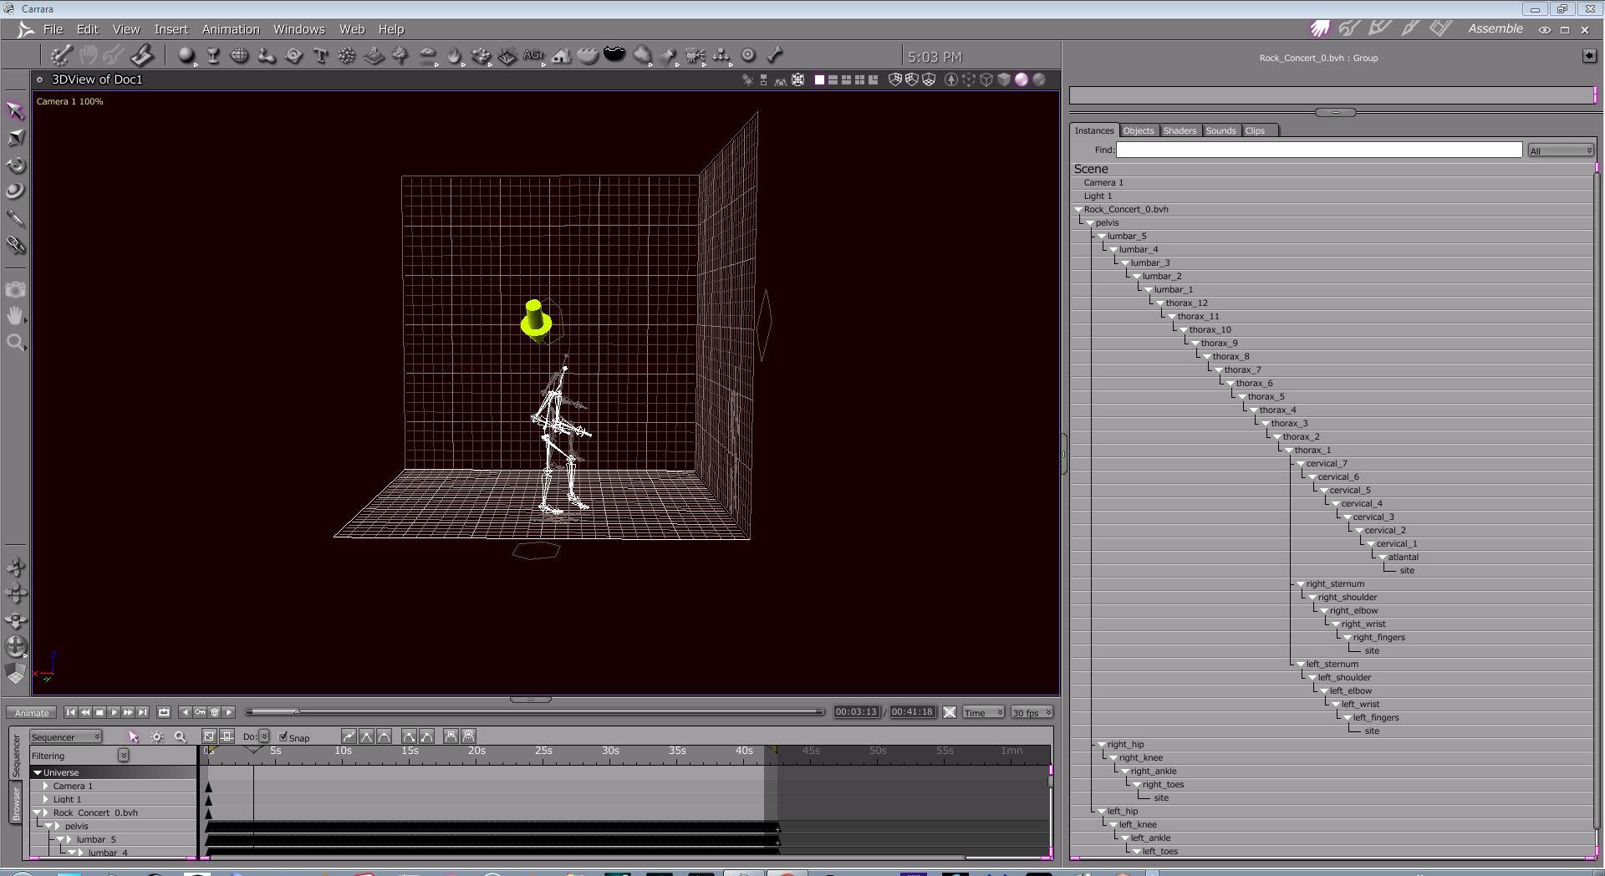
Task: Open the All filter dropdown
Action: [x=1560, y=150]
